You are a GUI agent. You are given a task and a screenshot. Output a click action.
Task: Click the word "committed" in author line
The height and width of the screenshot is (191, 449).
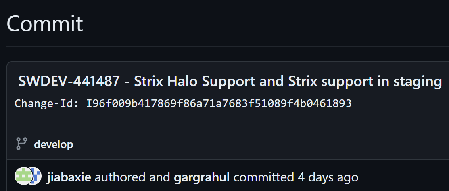[x=263, y=177]
